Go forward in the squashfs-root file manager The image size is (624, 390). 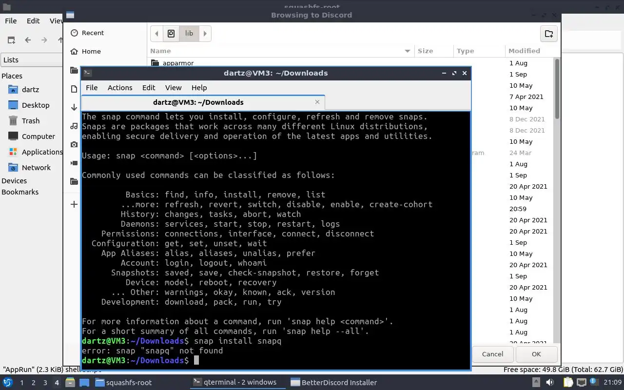(44, 40)
